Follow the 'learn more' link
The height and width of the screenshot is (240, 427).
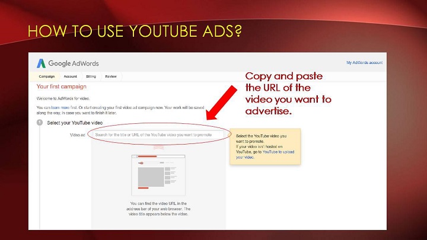tap(60, 107)
